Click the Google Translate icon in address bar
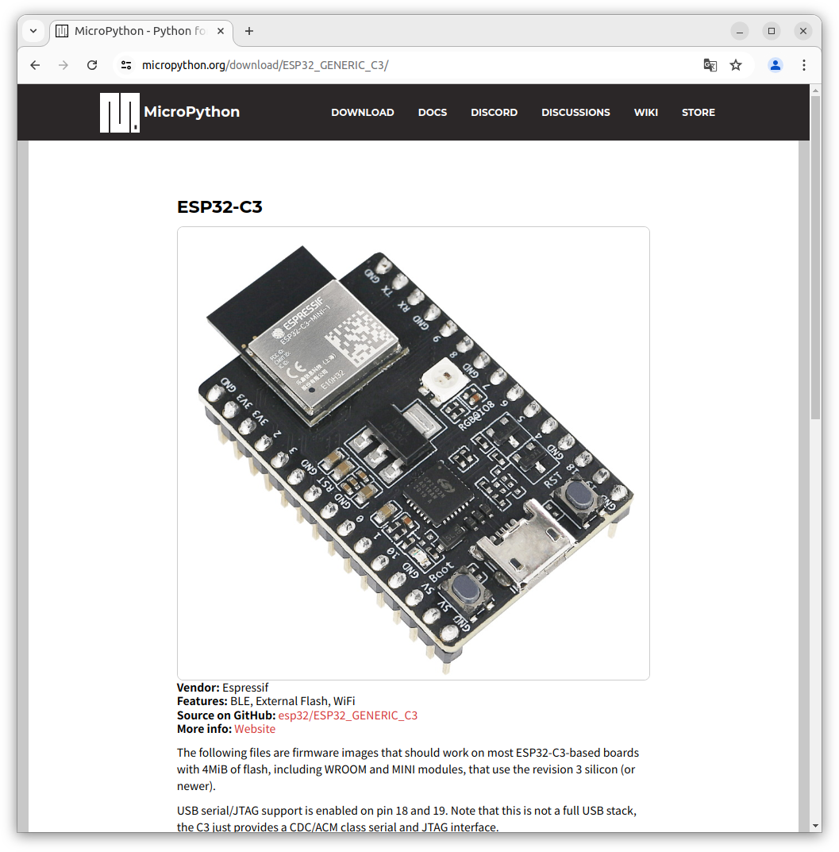This screenshot has width=839, height=852. tap(709, 65)
